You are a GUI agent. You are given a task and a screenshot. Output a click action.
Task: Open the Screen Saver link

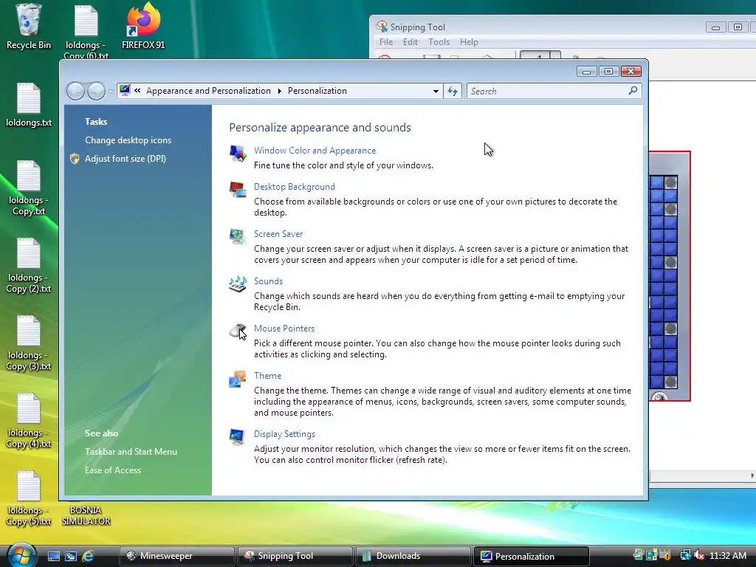[278, 234]
